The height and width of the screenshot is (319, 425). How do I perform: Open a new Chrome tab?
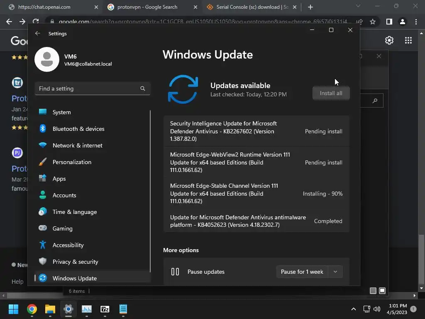(310, 7)
